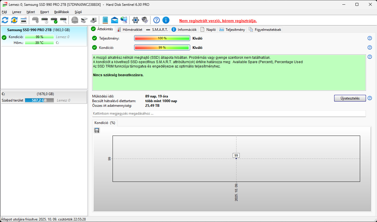Click the 100 % Teljesítmény progress bar
This screenshot has width=377, height=222.
pos(162,38)
